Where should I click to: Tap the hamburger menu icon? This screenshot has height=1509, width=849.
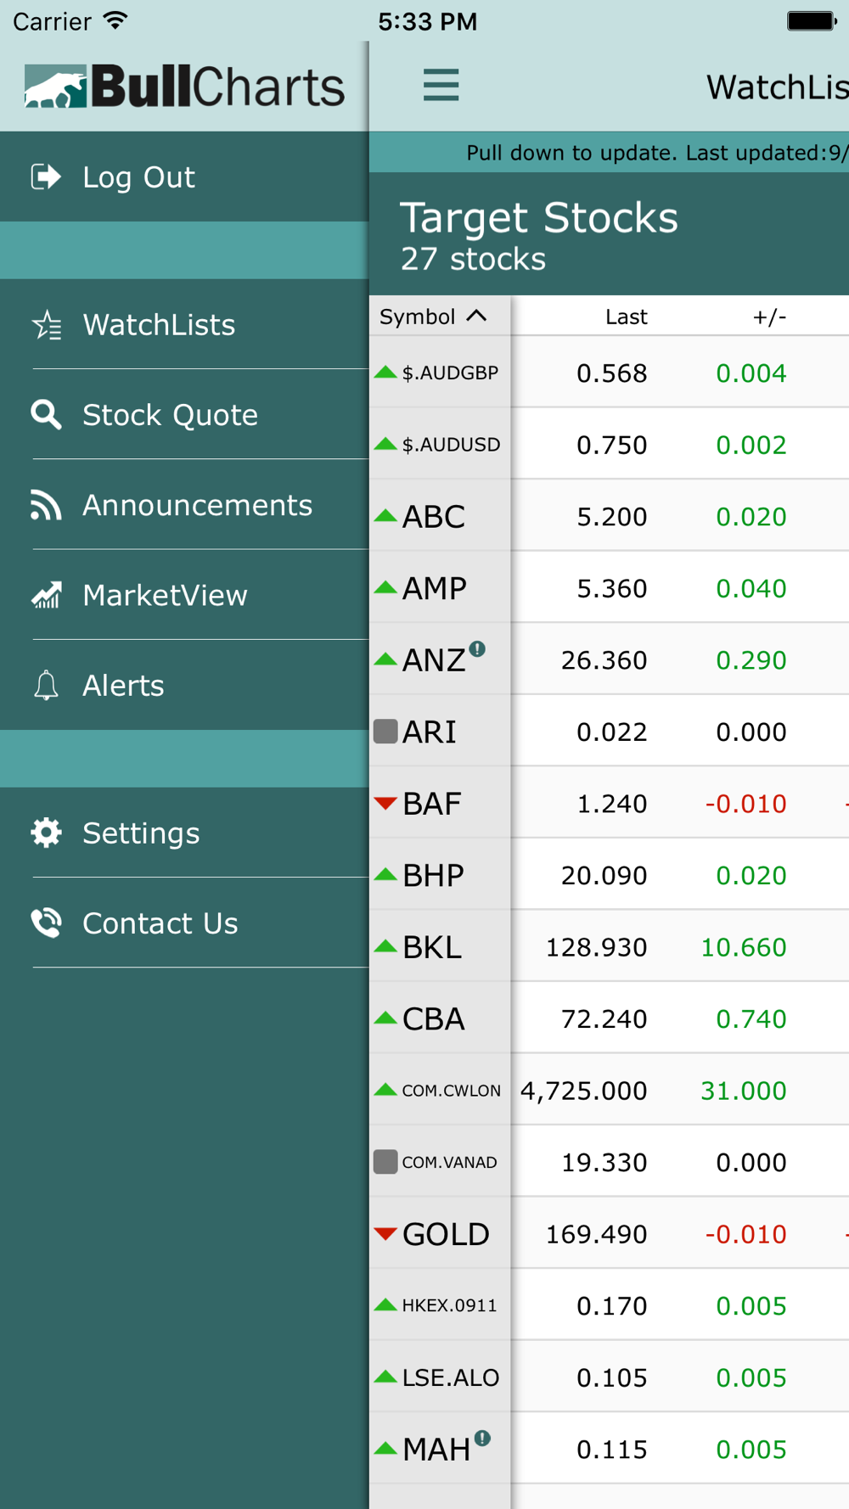tap(441, 85)
